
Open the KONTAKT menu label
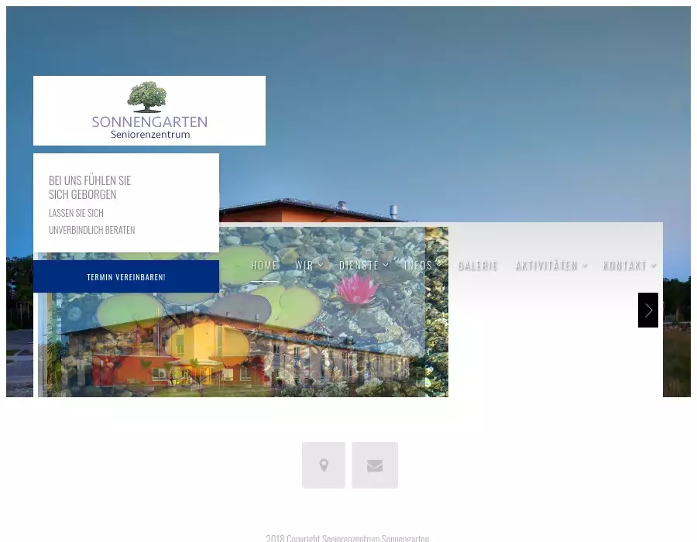coord(624,266)
